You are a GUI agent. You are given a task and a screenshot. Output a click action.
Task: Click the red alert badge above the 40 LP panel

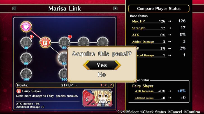click(x=32, y=37)
